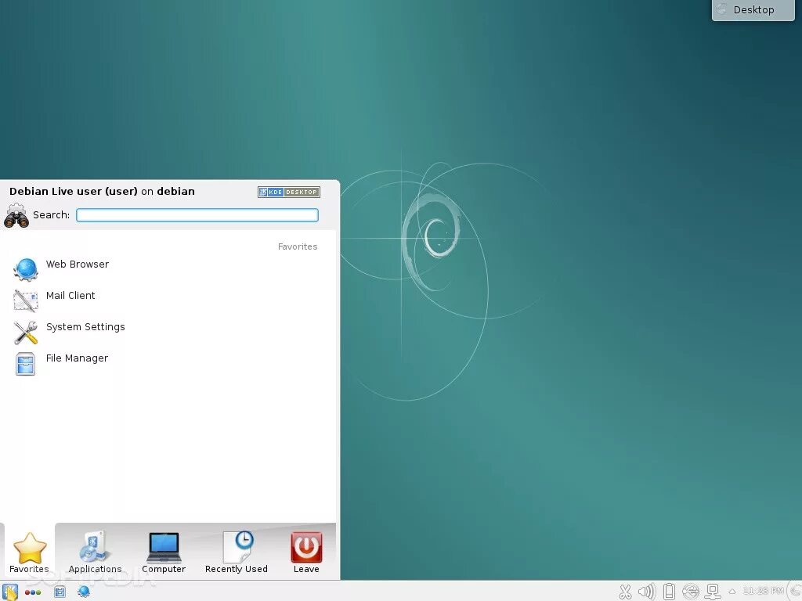Click the menu search input field
Image resolution: width=802 pixels, height=601 pixels.
click(x=197, y=215)
